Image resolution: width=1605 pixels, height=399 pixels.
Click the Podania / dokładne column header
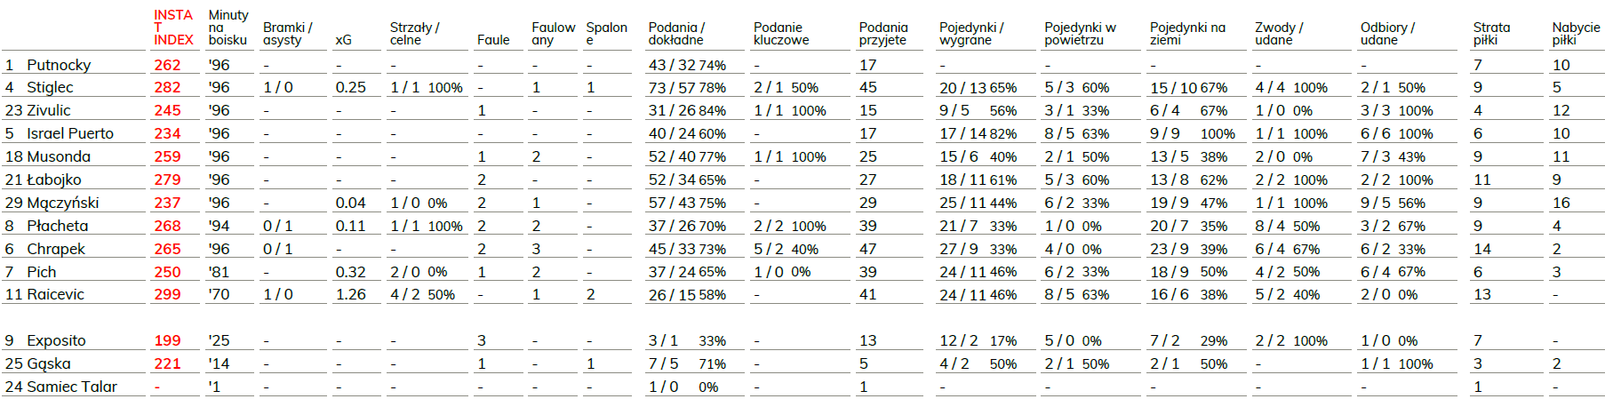(x=676, y=34)
